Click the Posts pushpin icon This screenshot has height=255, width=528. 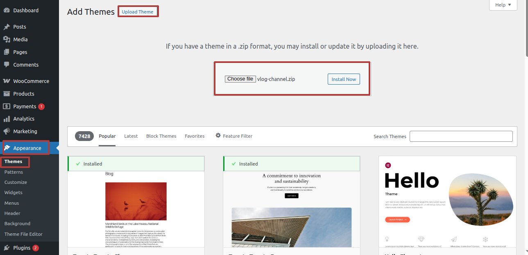point(7,27)
